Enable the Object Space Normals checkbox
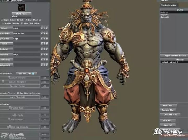 pos(2,20)
